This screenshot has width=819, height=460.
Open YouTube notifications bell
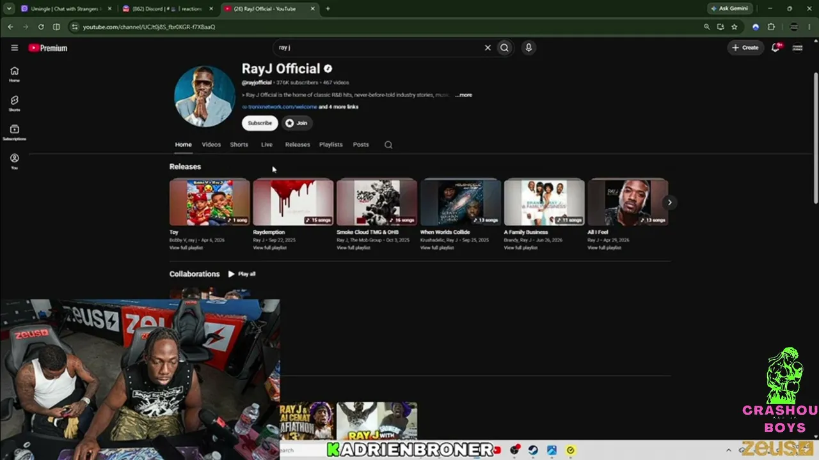coord(775,47)
